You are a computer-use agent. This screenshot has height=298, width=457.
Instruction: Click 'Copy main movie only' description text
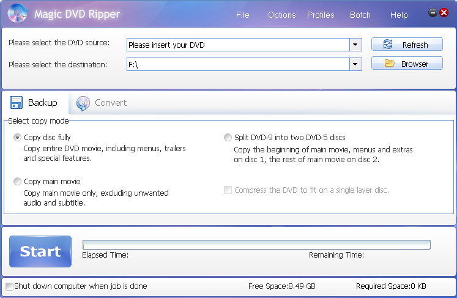96,198
